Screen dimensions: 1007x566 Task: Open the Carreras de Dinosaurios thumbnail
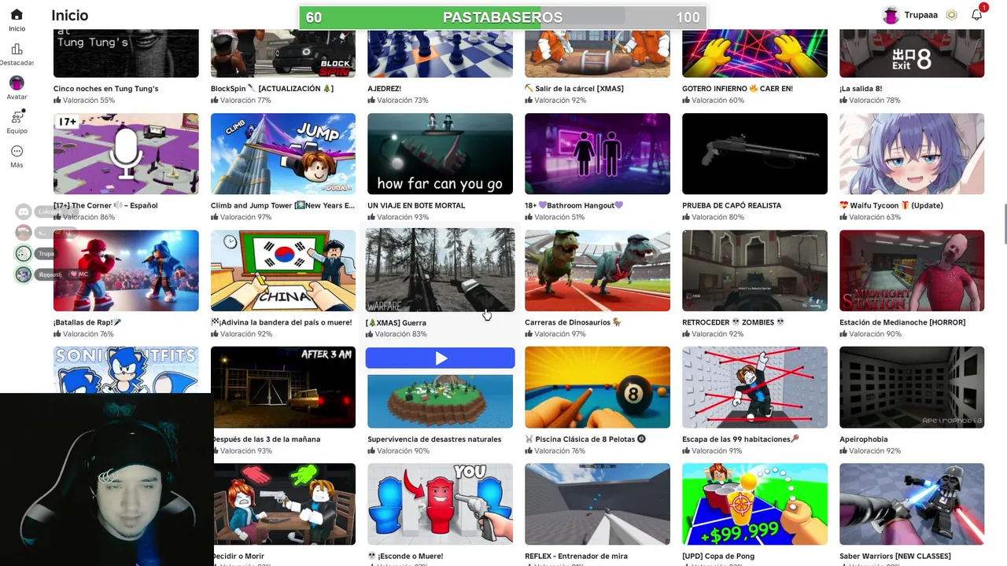point(597,270)
